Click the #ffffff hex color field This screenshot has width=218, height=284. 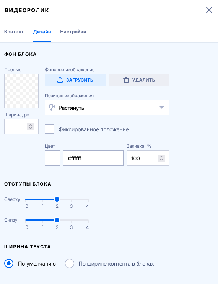93,158
